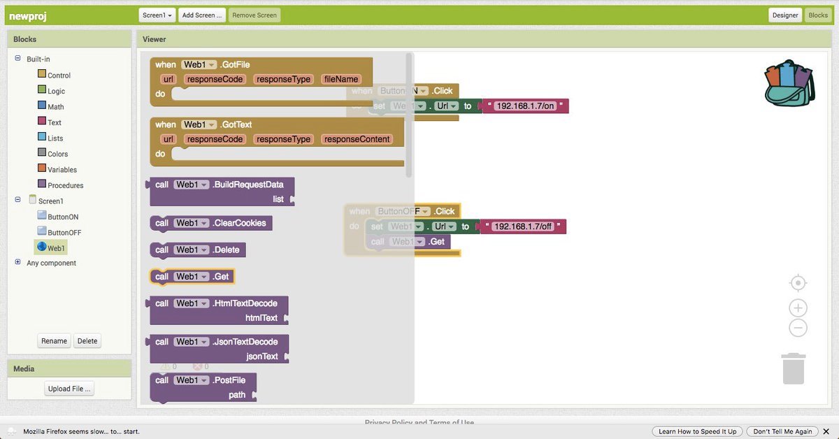Viewport: 839px width, 439px height.
Task: Open the Math blocks category
Action: pyautogui.click(x=55, y=107)
